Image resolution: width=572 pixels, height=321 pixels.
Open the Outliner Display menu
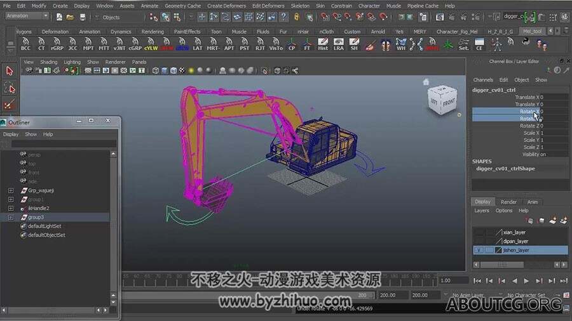coord(11,134)
